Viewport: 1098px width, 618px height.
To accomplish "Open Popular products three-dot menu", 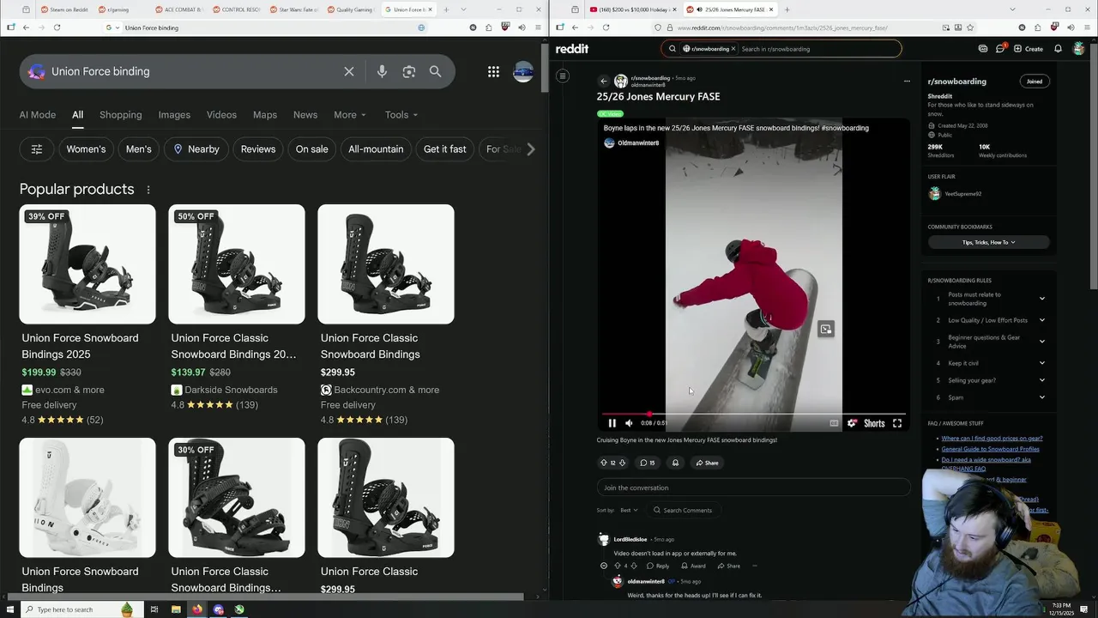I will point(148,190).
